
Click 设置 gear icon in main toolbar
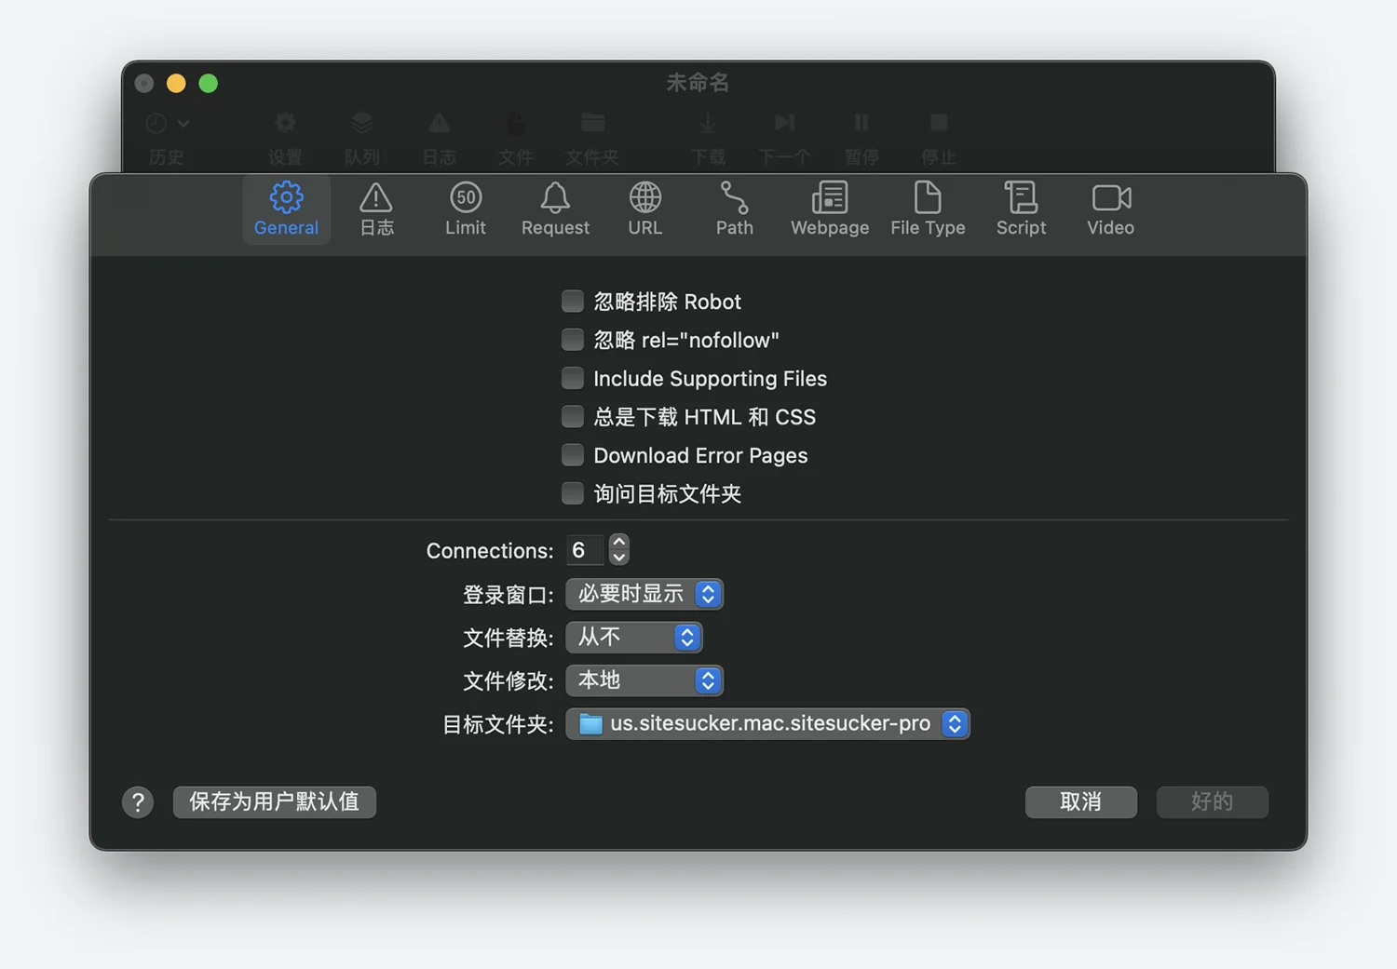[x=285, y=123]
